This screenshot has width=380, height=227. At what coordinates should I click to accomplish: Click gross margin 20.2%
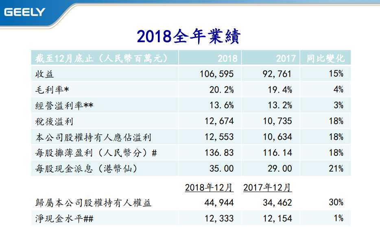[221, 90]
